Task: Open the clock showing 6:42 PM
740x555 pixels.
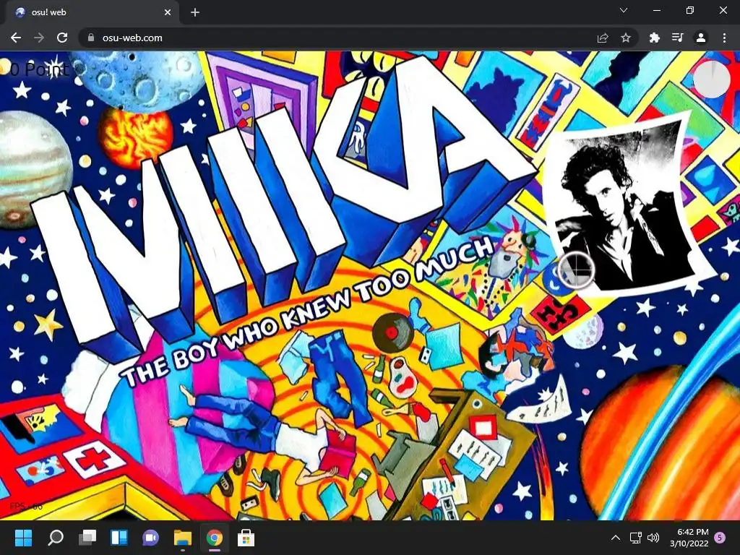Action: tap(689, 538)
